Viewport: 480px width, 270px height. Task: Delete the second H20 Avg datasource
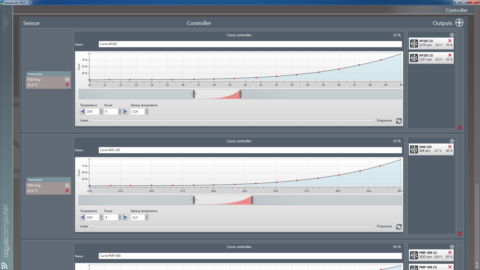pos(67,191)
